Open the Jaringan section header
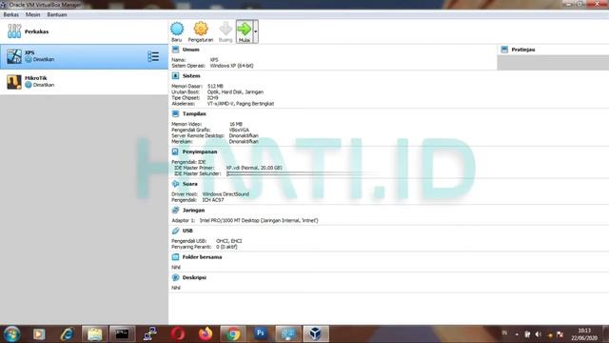609x343 pixels. coord(193,211)
